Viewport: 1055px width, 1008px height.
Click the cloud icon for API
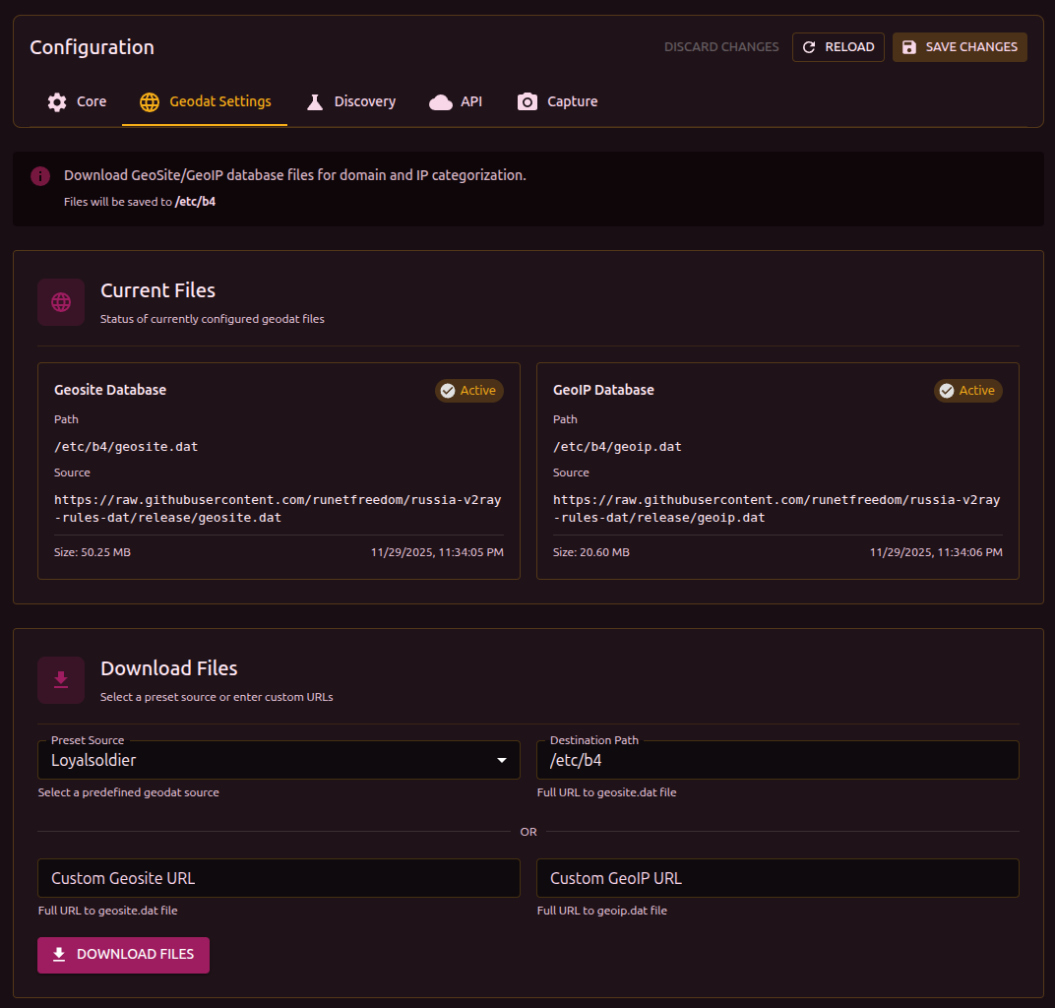pos(441,101)
